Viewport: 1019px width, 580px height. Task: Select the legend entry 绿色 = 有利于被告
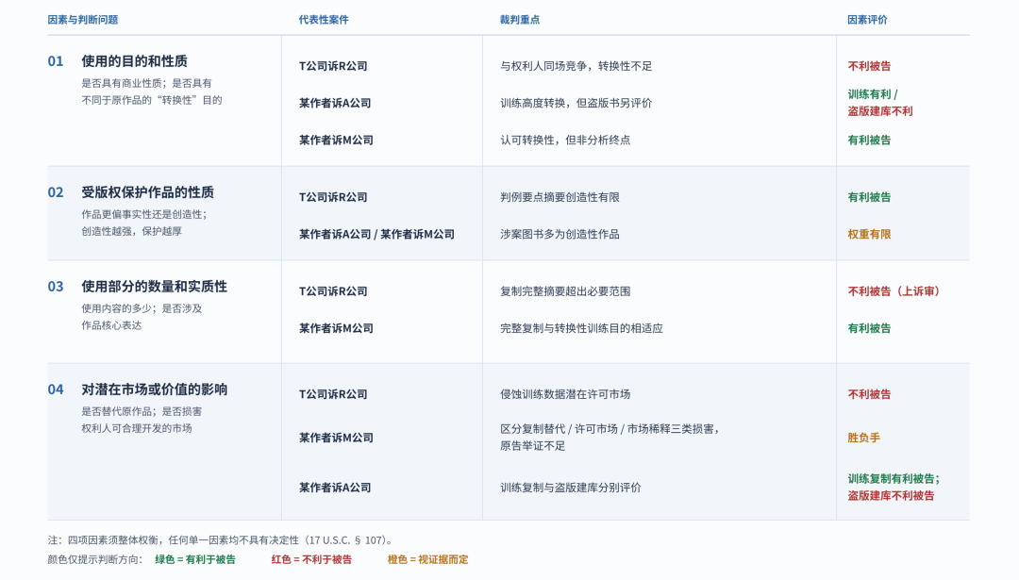pos(195,560)
